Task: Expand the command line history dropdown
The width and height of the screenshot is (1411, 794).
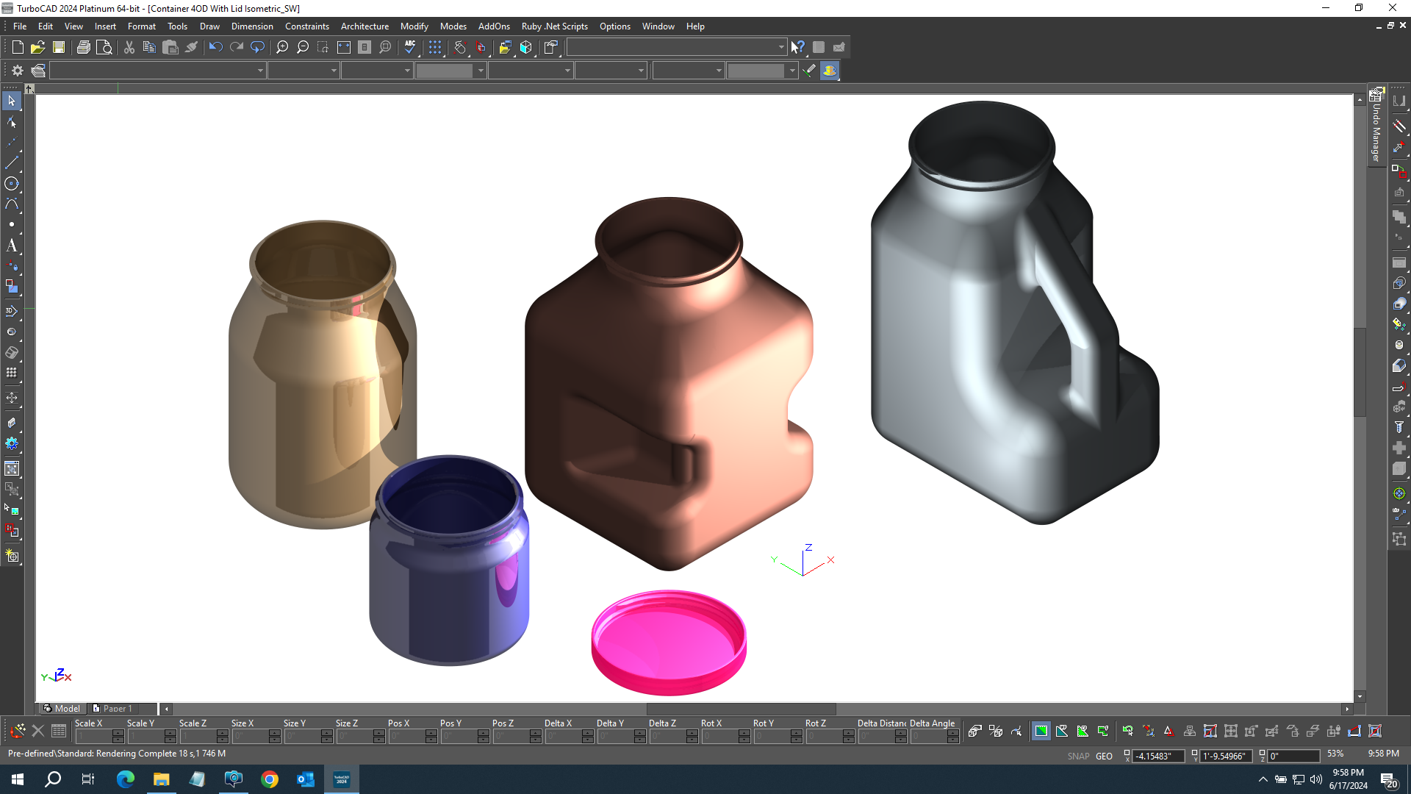Action: coord(781,46)
